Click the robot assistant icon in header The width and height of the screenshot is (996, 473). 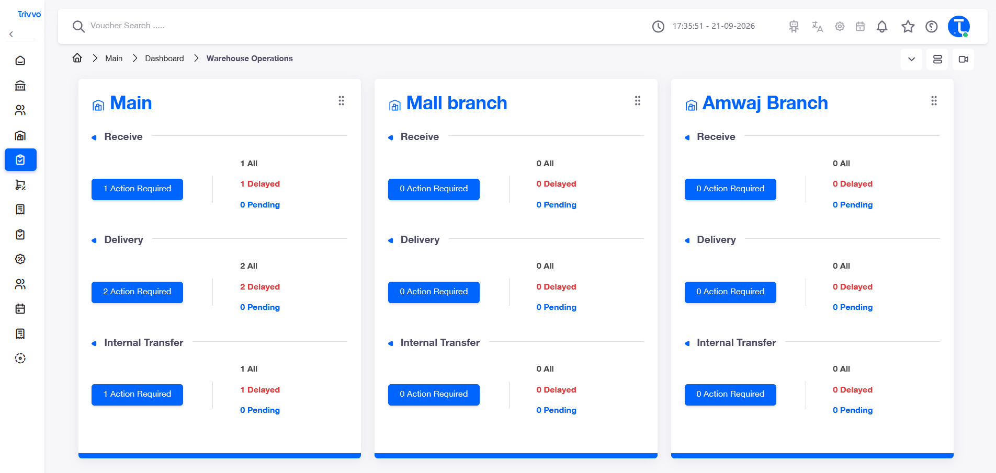click(x=794, y=26)
